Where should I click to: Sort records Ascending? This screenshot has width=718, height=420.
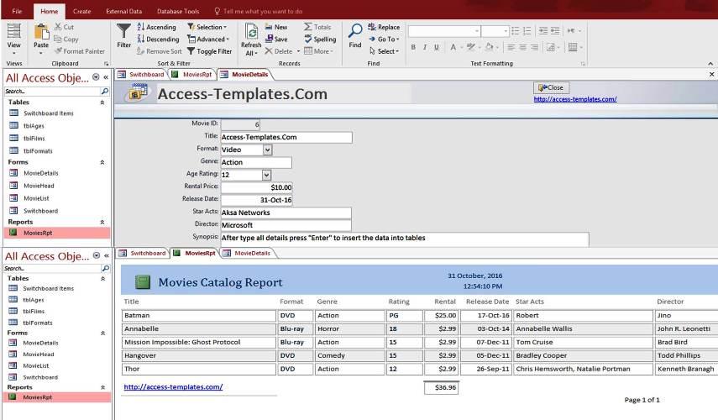[x=156, y=27]
